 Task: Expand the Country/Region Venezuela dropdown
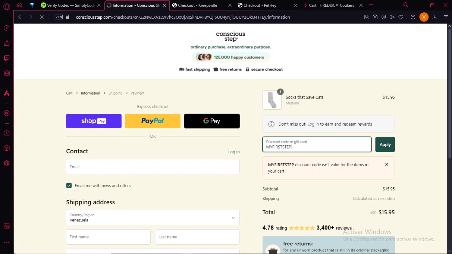153,218
